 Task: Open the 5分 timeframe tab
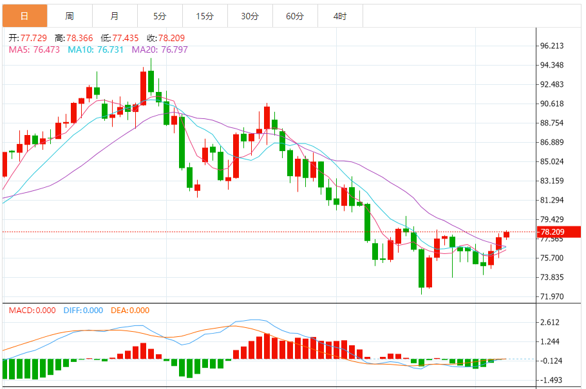tap(160, 16)
